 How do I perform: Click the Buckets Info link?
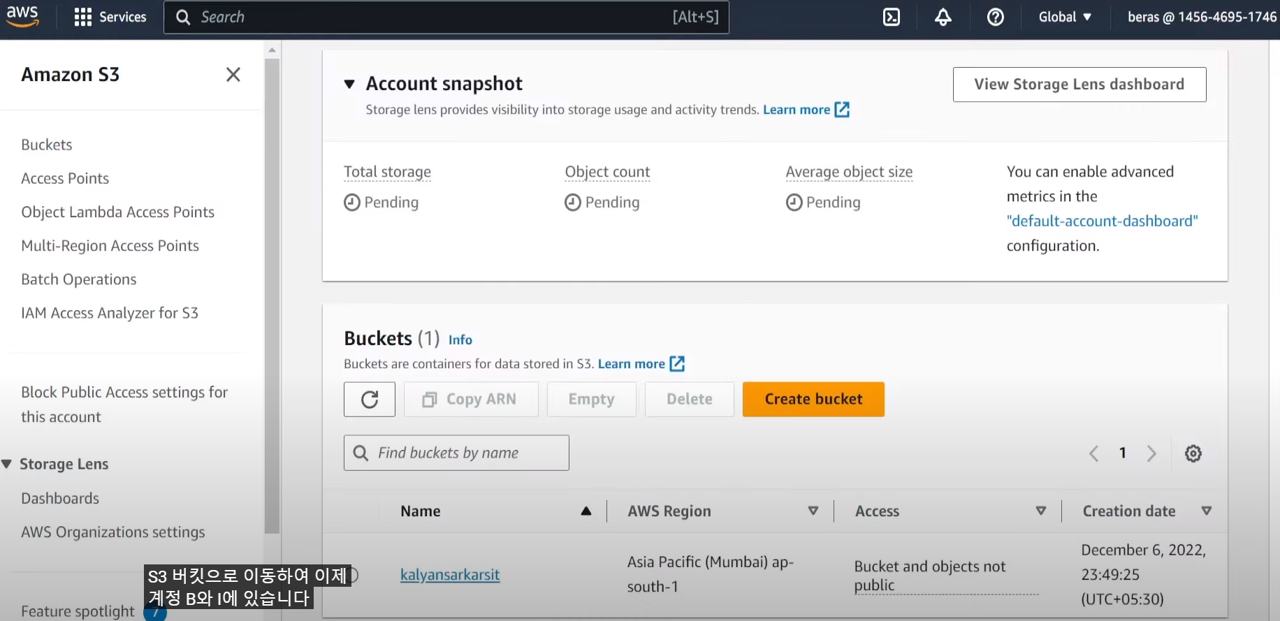point(460,339)
